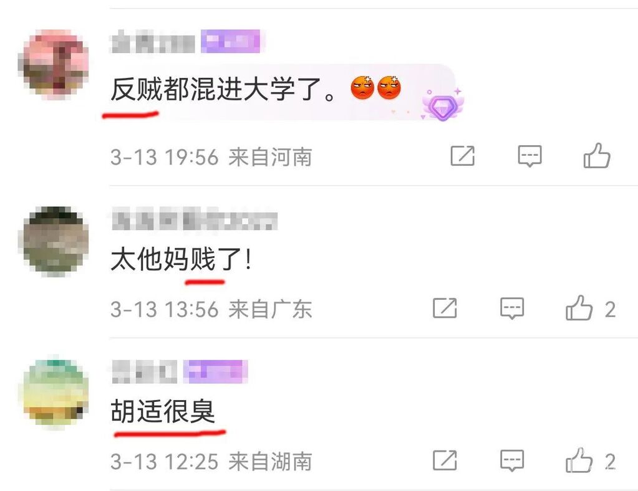Like the 胡适很臭 comment
The image size is (638, 491).
point(579,460)
